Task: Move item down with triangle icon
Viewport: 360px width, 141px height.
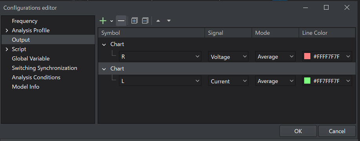Action: coord(169,21)
